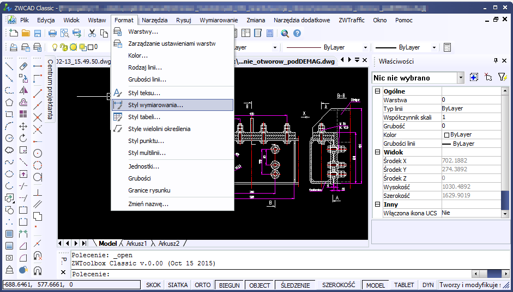Click the Polecenie command line input
This screenshot has width=513, height=292.
(271, 274)
